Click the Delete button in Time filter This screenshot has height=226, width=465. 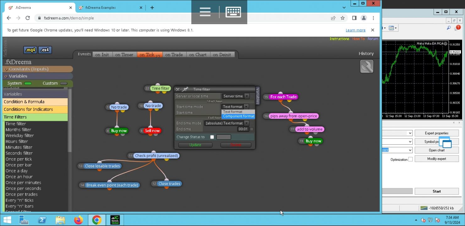(236, 145)
